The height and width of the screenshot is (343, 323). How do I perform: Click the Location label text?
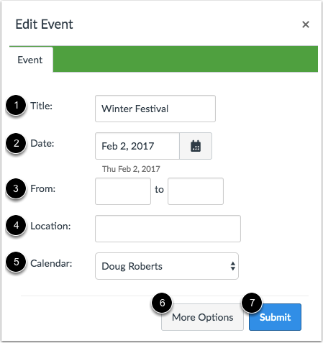pyautogui.click(x=50, y=226)
